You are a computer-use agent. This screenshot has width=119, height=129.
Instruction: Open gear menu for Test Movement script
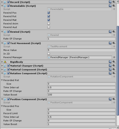coord(114,43)
